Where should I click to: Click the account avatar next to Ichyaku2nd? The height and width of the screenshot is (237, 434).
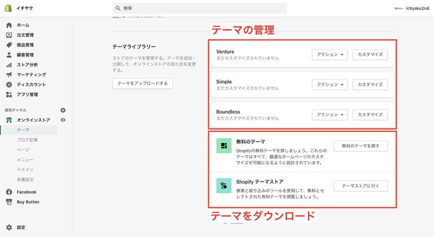click(399, 9)
